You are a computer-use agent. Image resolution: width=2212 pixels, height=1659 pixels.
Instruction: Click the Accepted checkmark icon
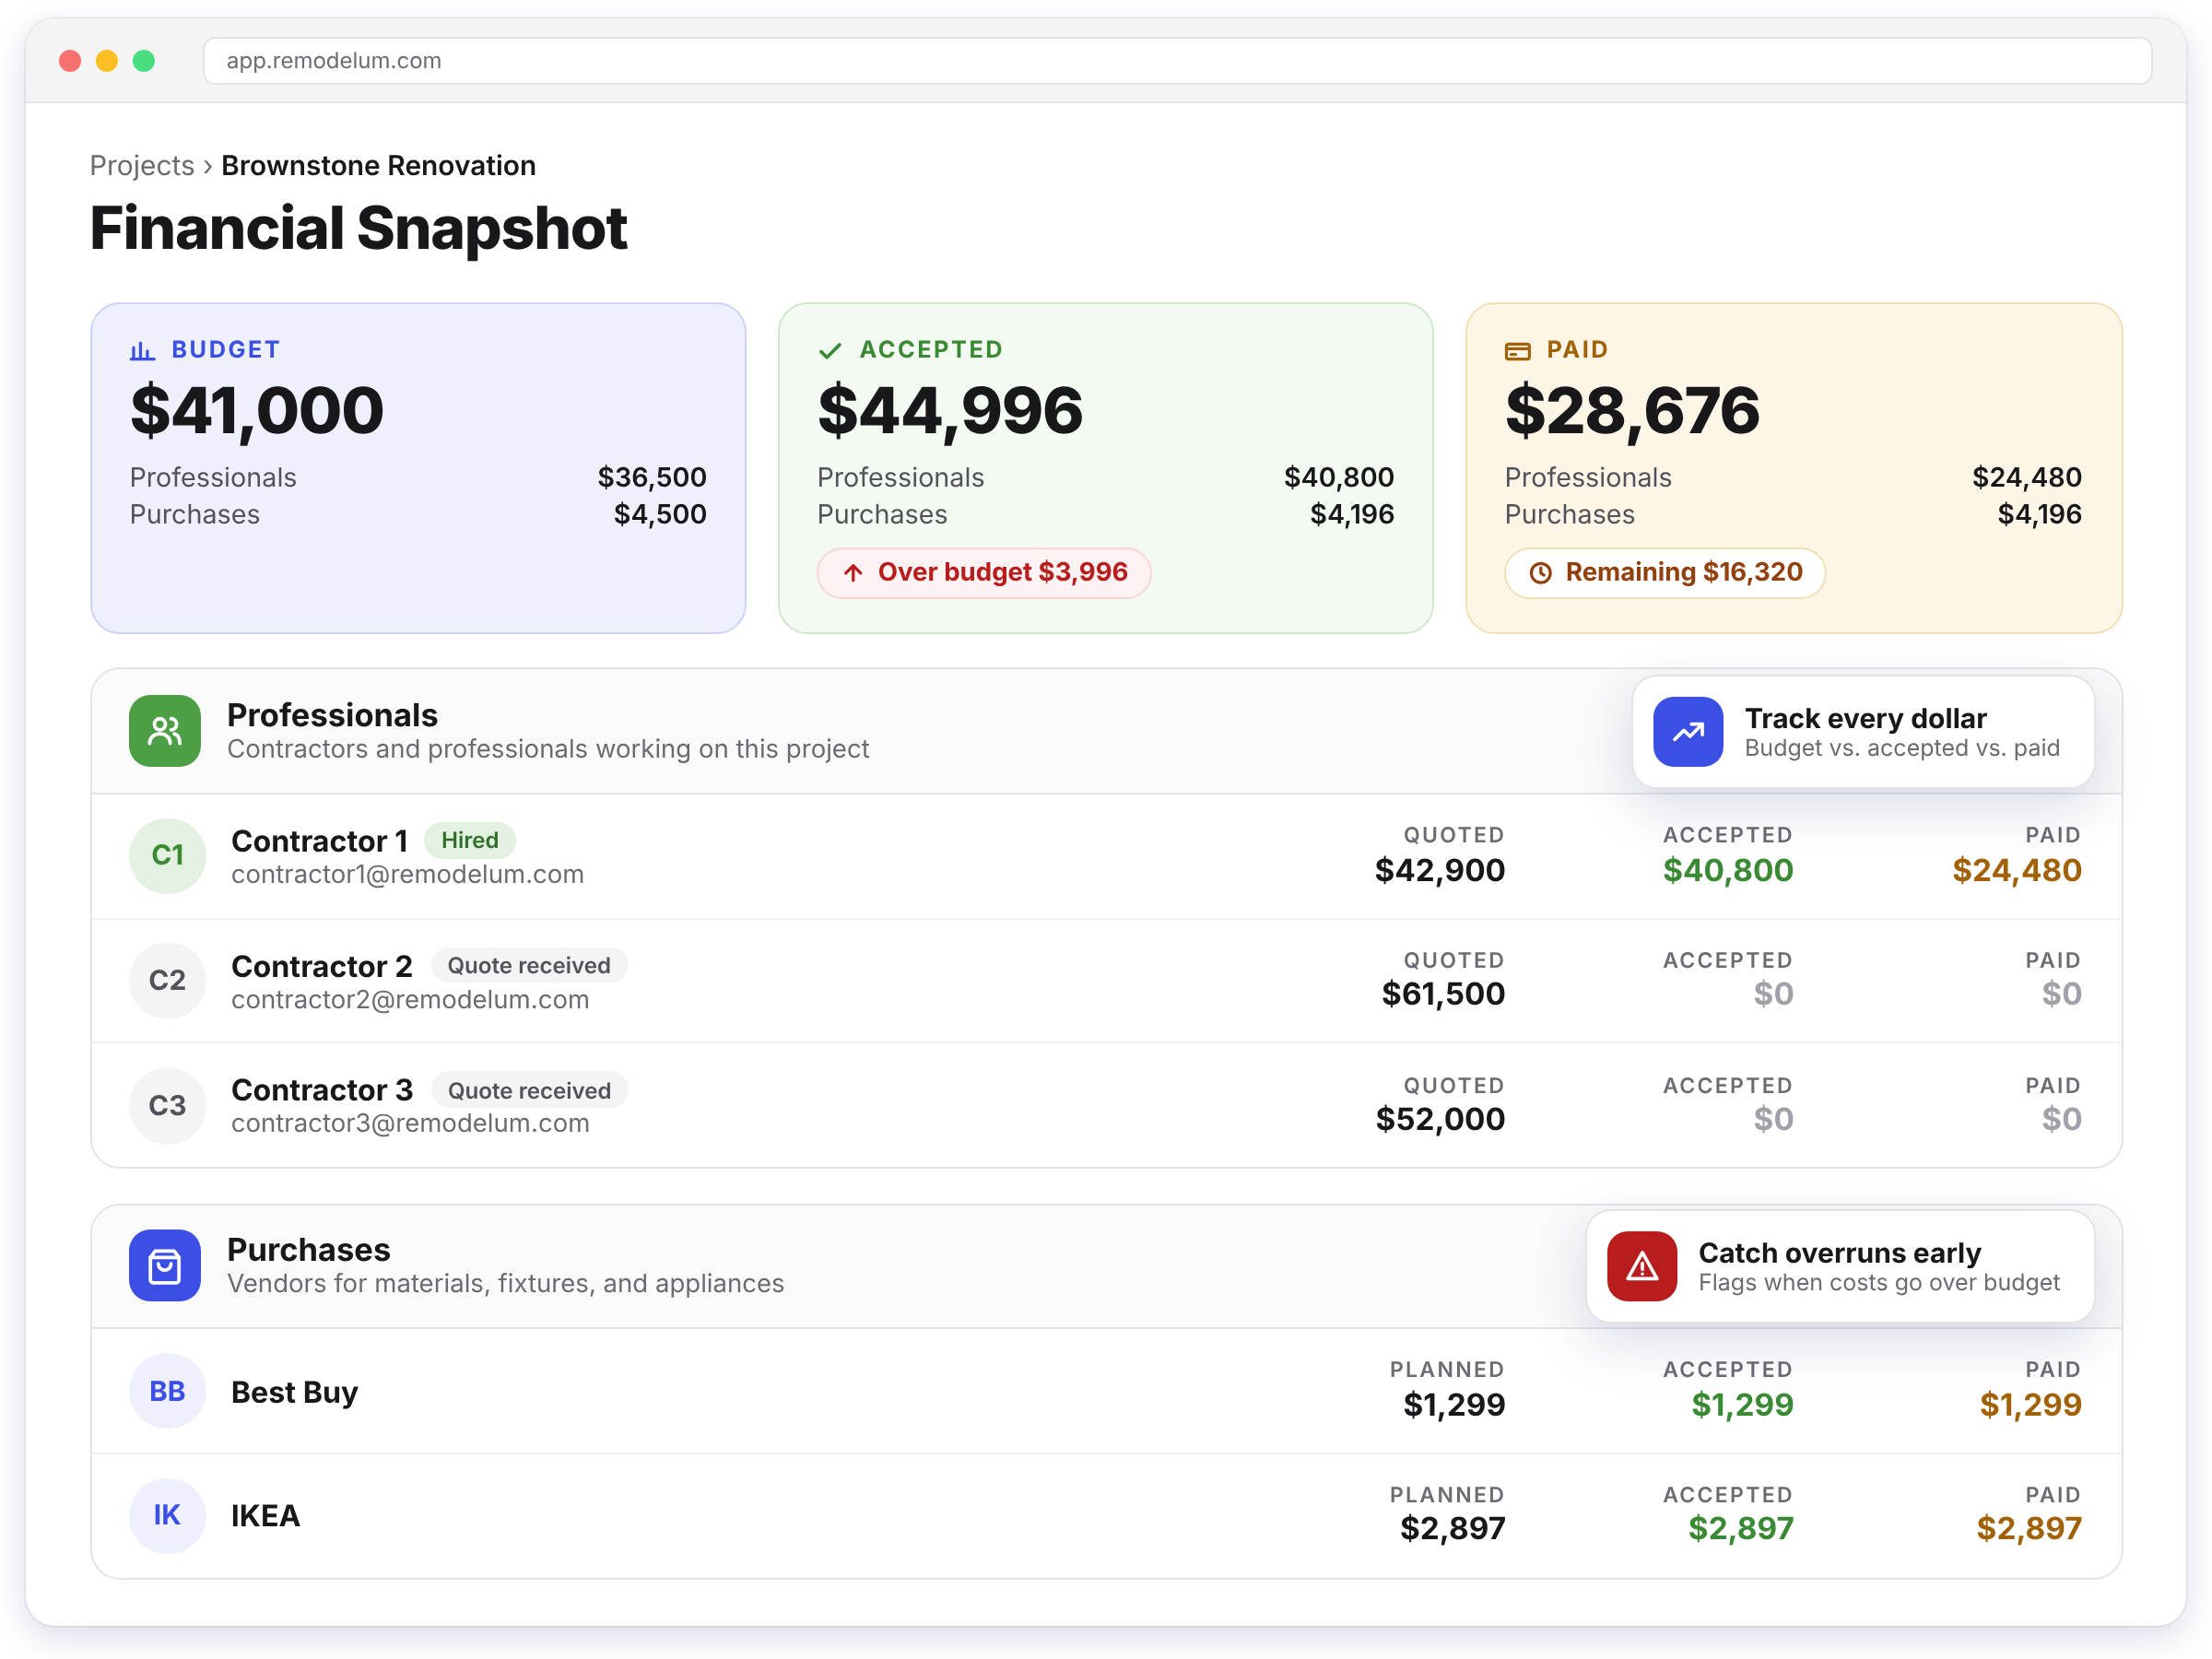(830, 351)
